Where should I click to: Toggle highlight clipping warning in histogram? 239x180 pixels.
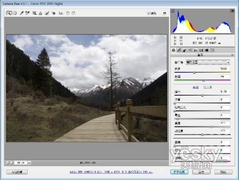click(232, 11)
